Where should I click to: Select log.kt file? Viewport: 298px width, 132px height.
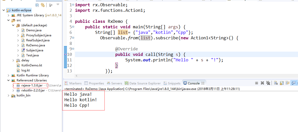tap(25, 70)
